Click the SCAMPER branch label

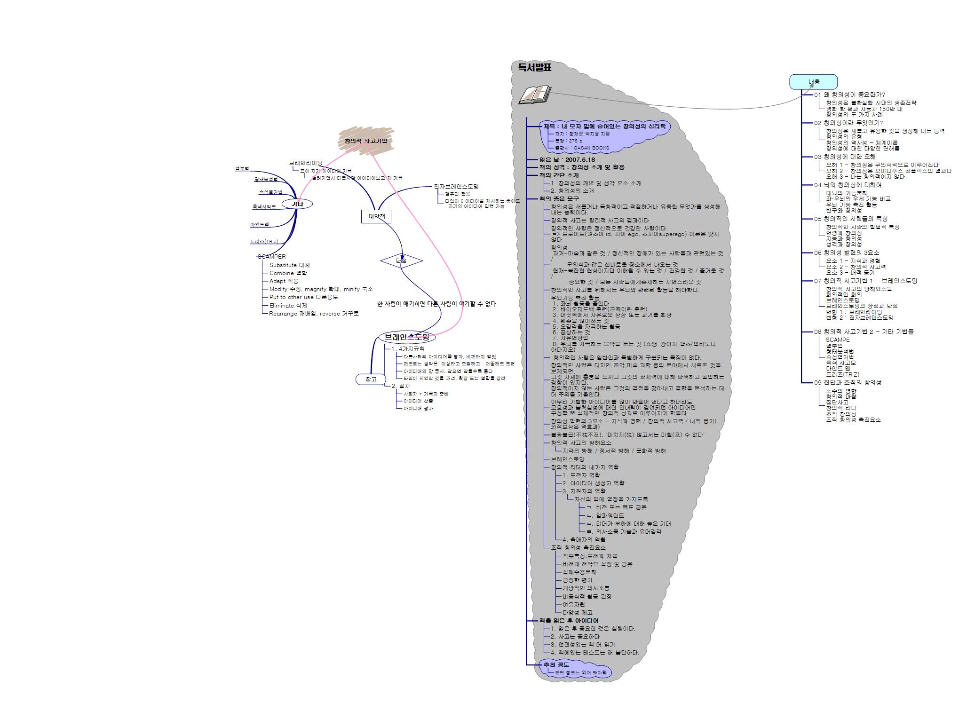[271, 257]
